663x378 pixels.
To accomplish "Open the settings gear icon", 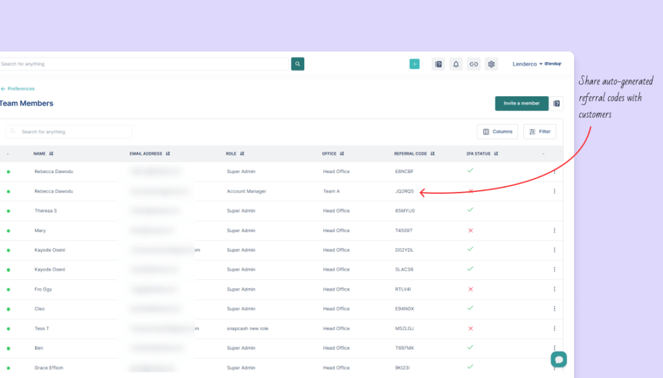I will coord(491,64).
